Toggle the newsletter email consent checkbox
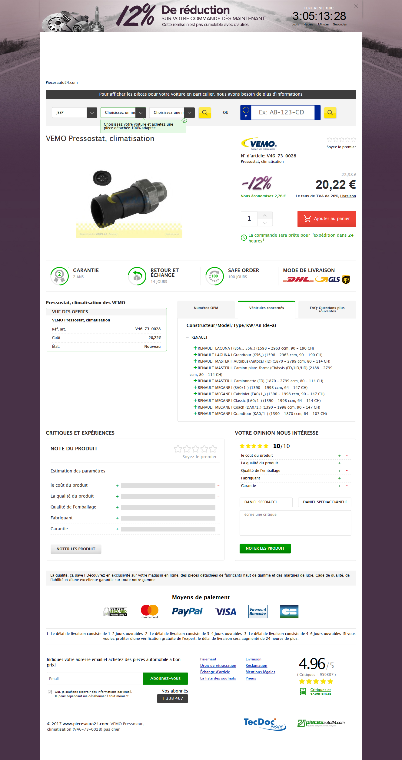402x760 pixels. [50, 692]
